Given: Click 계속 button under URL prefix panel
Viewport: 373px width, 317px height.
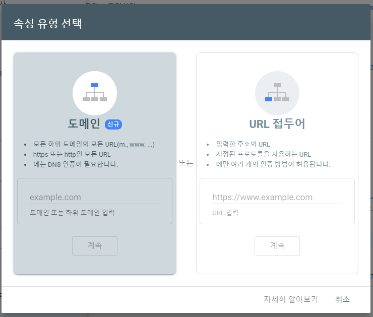Looking at the screenshot, I should [277, 245].
